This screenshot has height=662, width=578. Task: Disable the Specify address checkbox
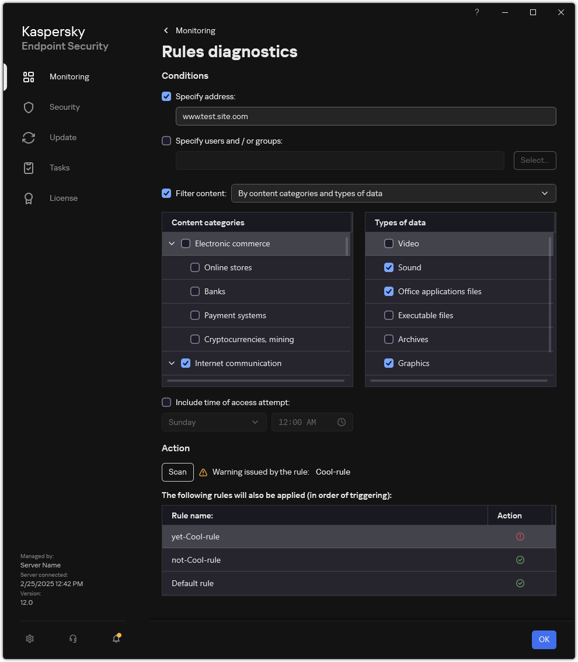click(166, 96)
